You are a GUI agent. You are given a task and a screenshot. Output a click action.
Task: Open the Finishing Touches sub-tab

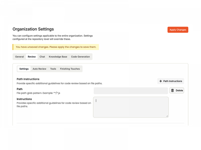click(70, 69)
